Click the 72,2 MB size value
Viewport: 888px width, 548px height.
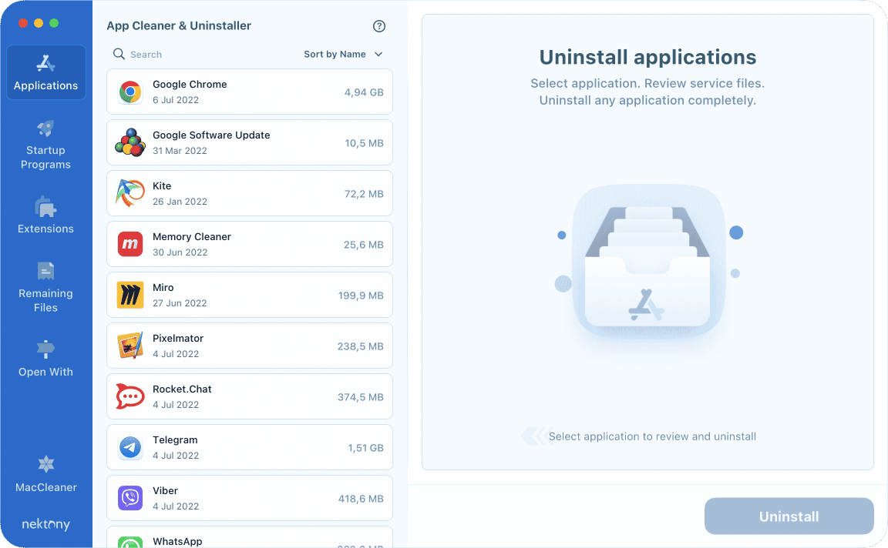(x=364, y=194)
